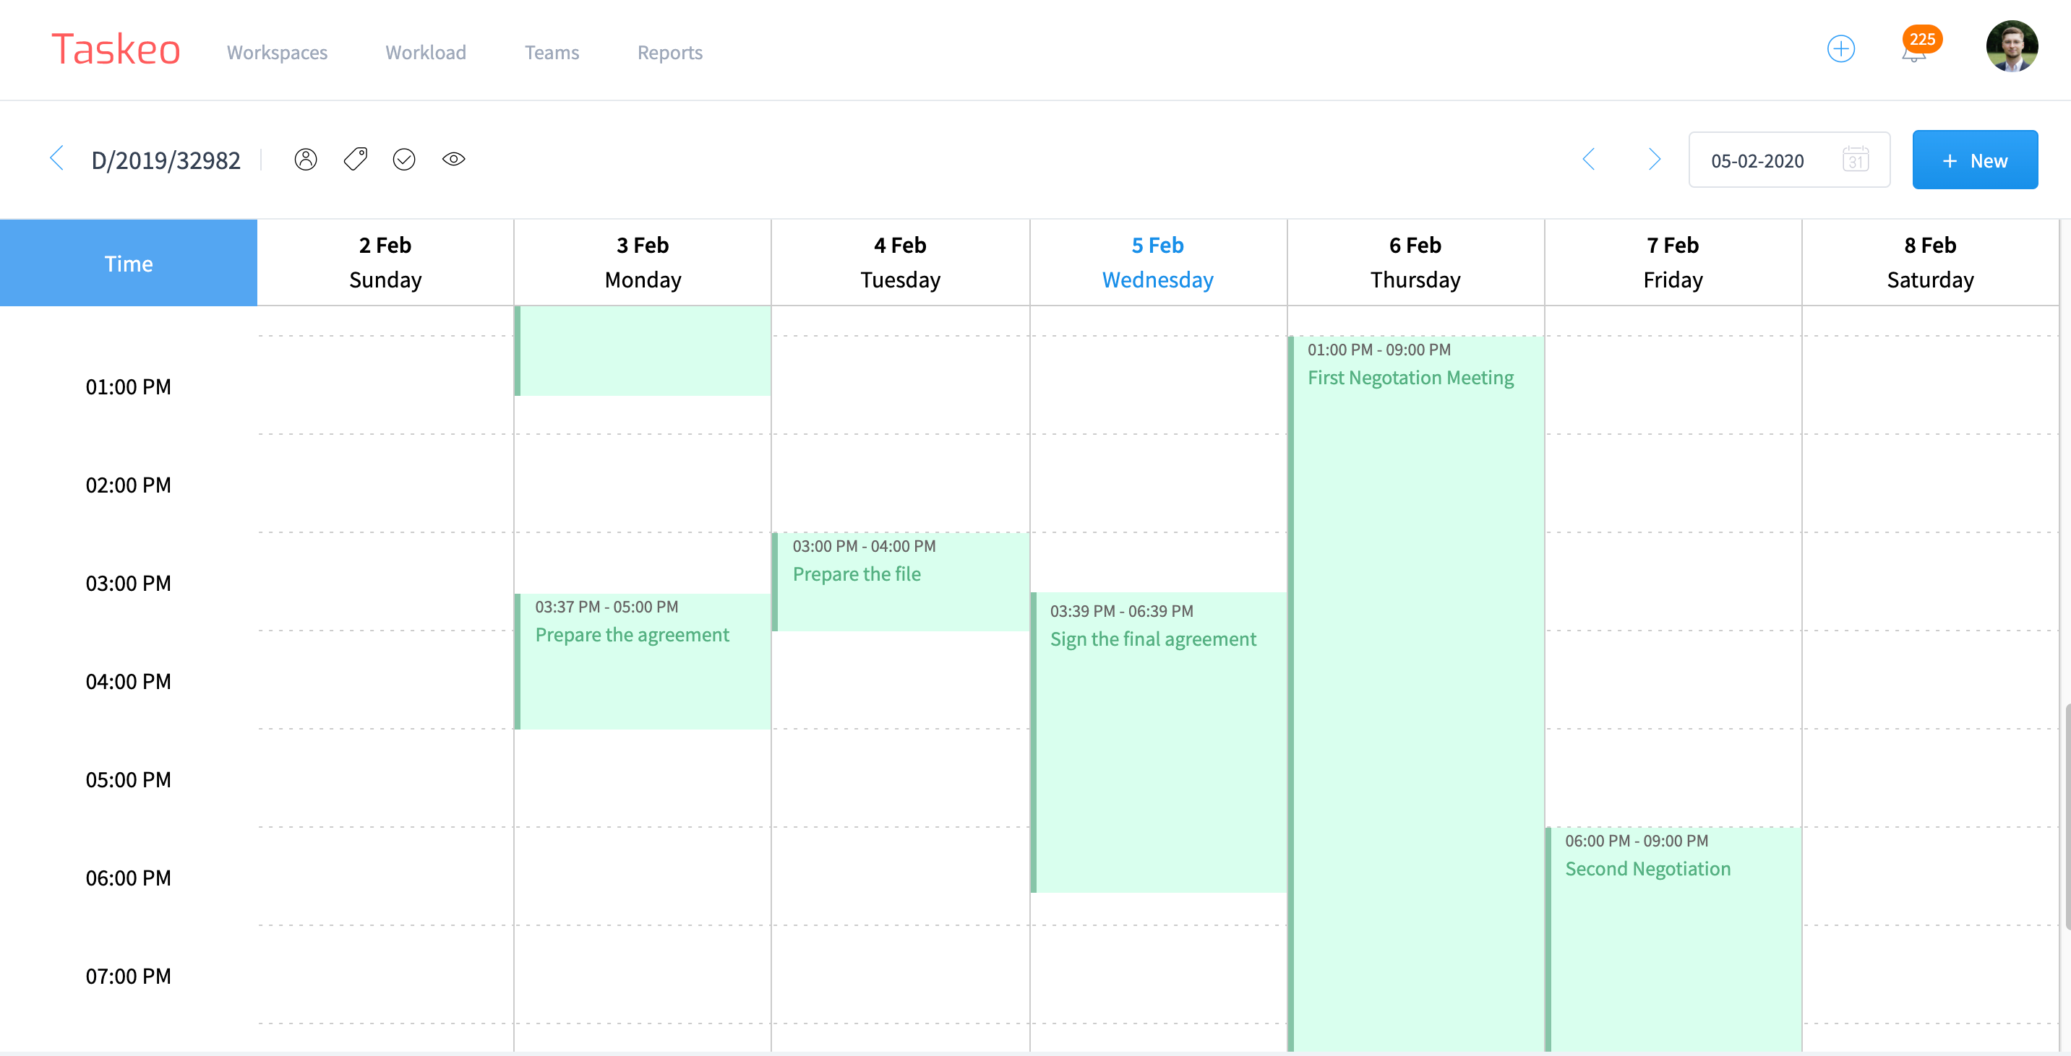Image resolution: width=2071 pixels, height=1056 pixels.
Task: Expand forward week navigation chevron
Action: point(1655,159)
